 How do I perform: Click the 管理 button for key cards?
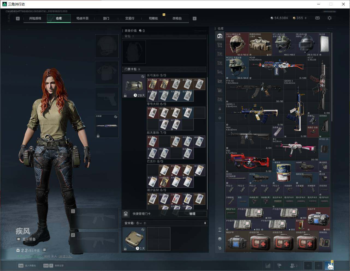[x=192, y=214]
